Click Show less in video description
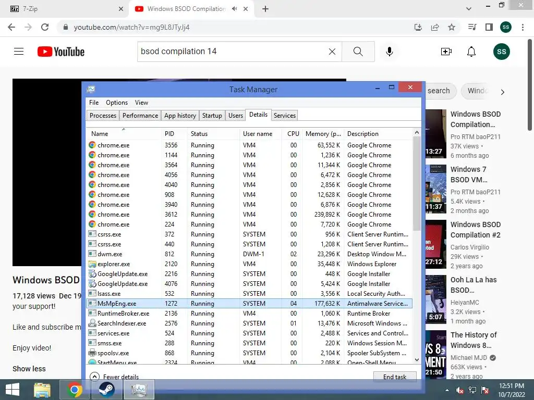Image resolution: width=534 pixels, height=400 pixels. [29, 369]
